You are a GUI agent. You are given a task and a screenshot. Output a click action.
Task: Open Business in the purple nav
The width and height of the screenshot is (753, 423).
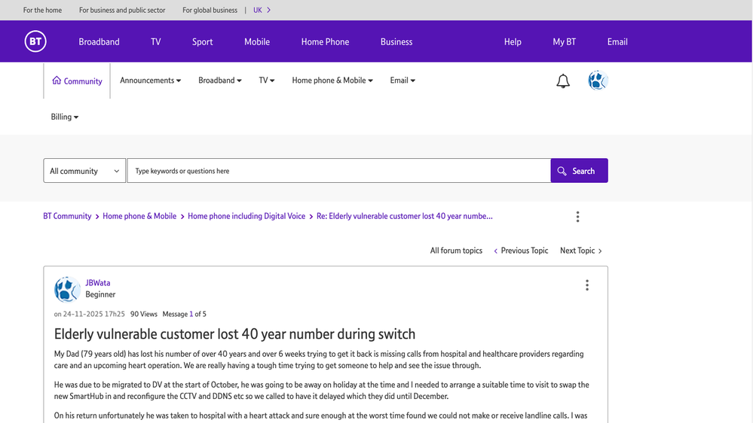tap(396, 41)
